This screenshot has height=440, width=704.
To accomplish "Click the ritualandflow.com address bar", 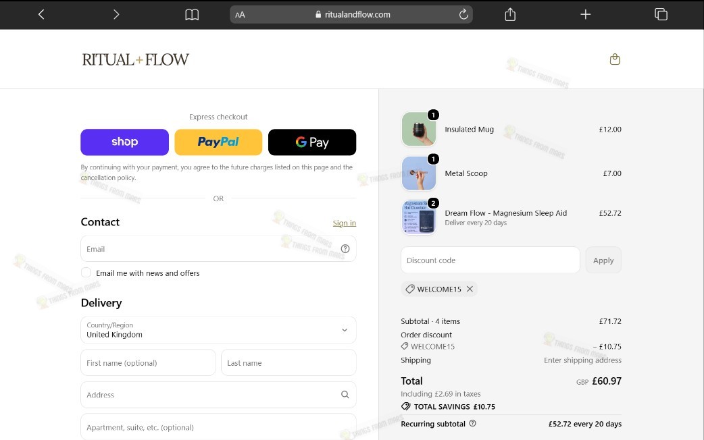I will pos(351,14).
